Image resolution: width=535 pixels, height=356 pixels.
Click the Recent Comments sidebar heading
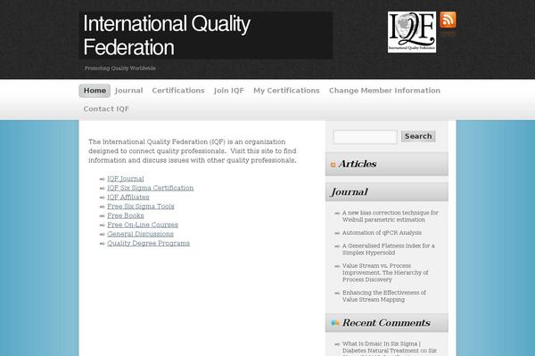pyautogui.click(x=386, y=322)
